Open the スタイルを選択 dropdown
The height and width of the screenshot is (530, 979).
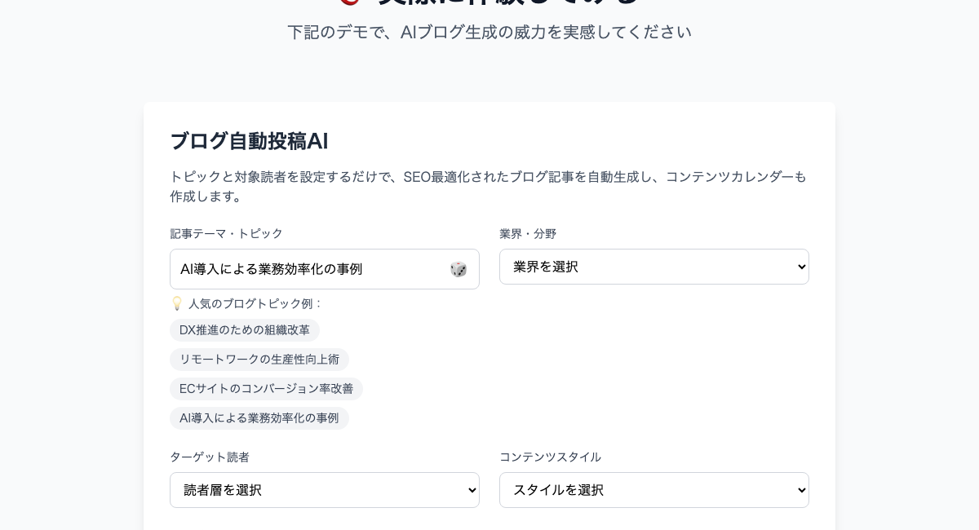653,490
